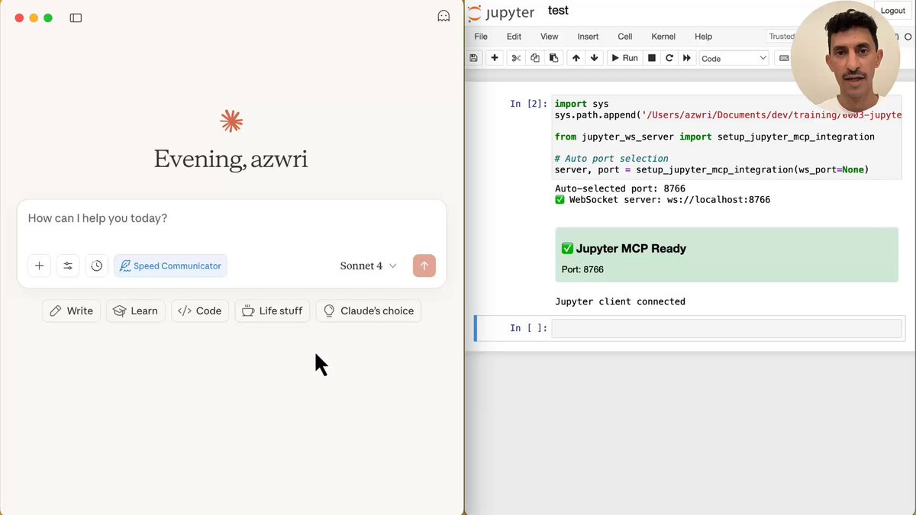
Task: Click the green fullscreen window dot
Action: [48, 18]
